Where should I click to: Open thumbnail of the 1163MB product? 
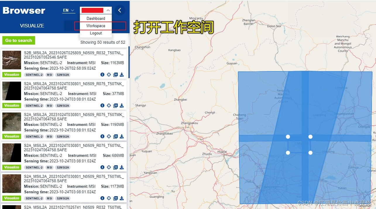pyautogui.click(x=12, y=60)
